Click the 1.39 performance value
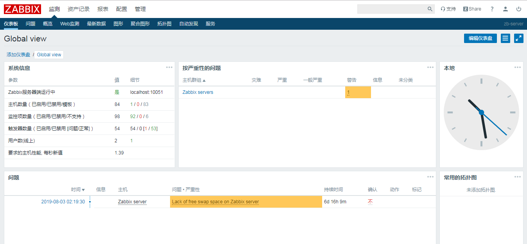 119,153
